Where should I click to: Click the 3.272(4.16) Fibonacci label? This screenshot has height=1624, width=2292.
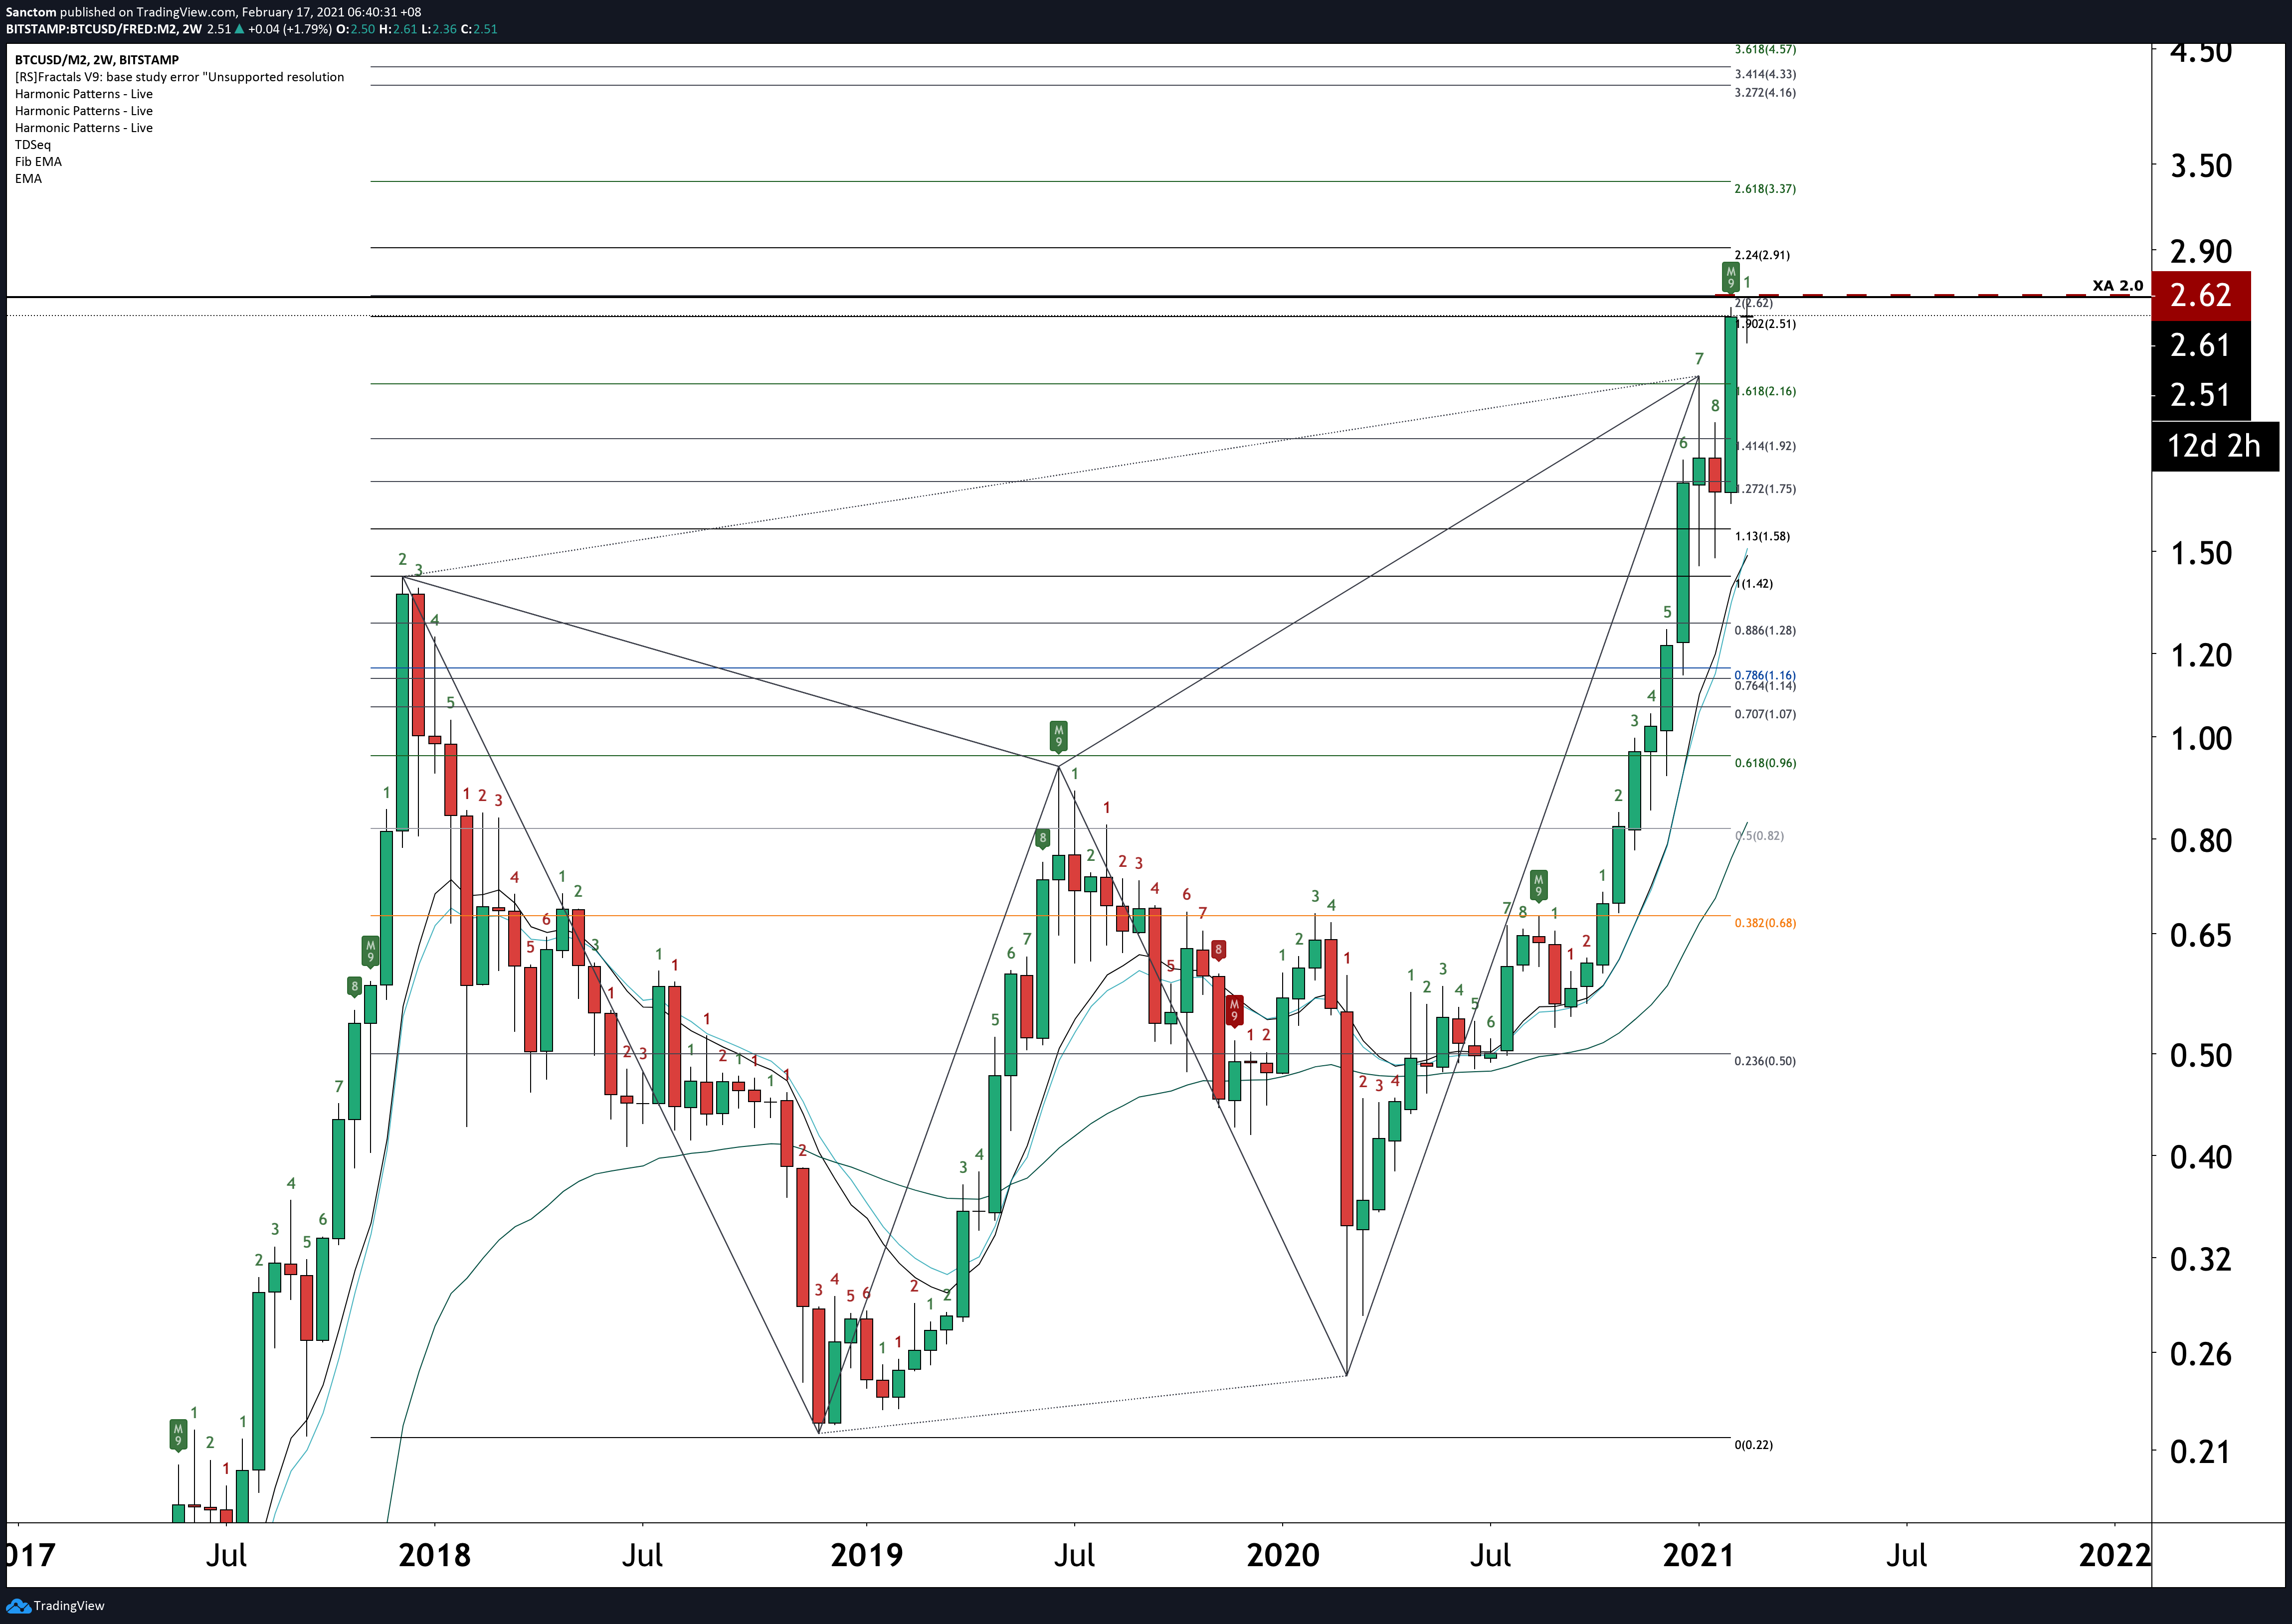click(x=1765, y=93)
